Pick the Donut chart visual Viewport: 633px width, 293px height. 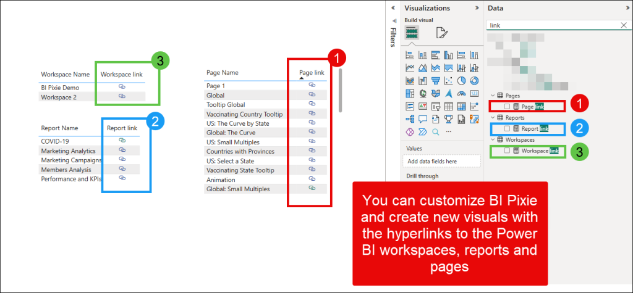[474, 80]
